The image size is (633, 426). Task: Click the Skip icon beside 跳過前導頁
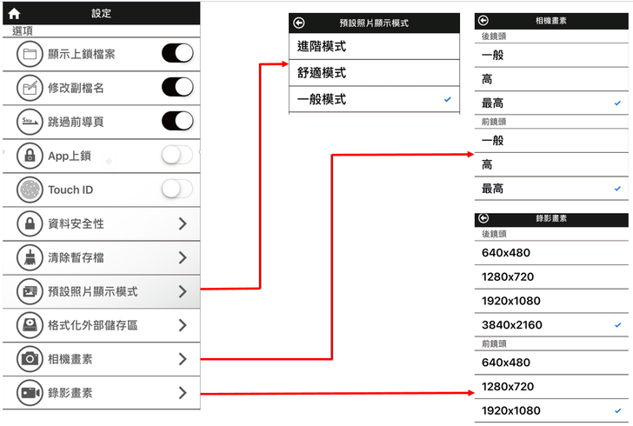30,122
